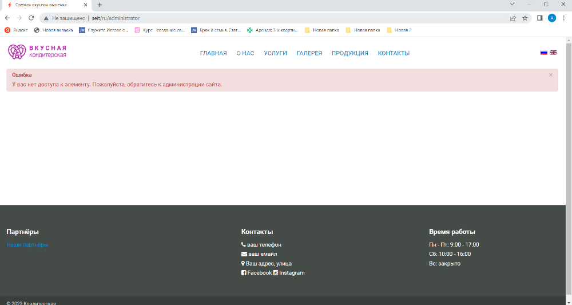Open Chrome three-dot menu

tap(563, 18)
